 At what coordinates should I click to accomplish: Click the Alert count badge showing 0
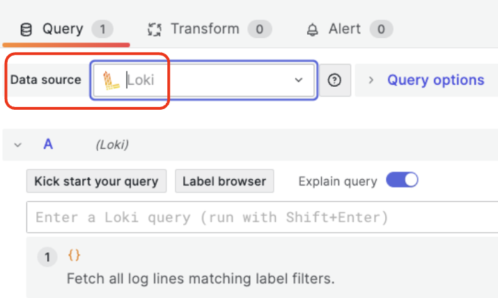tap(381, 29)
